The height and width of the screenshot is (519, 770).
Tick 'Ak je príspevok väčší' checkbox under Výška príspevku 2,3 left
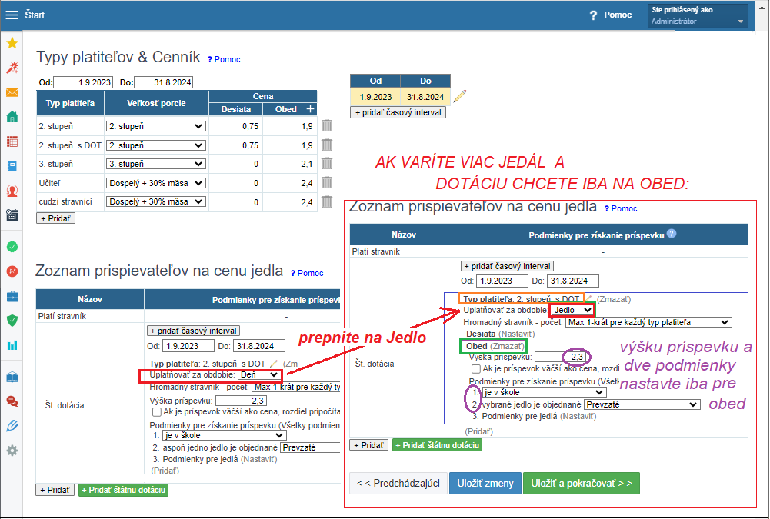(157, 412)
